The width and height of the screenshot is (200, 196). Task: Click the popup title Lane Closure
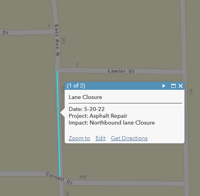point(85,97)
